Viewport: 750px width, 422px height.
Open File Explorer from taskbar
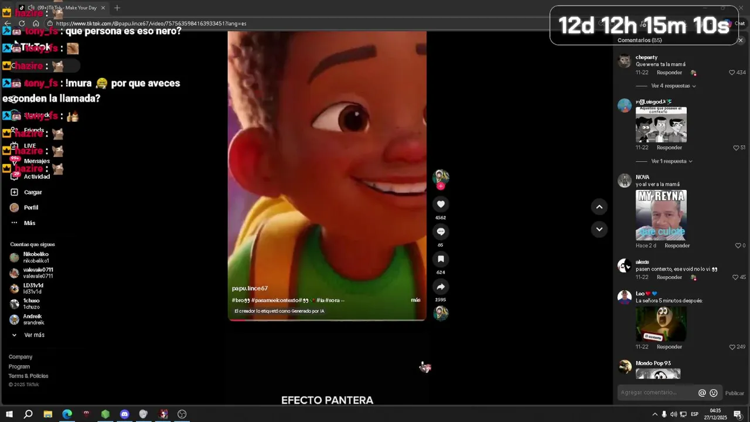(48, 414)
